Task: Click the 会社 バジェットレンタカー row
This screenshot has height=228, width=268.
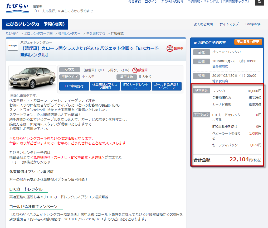Action: pyautogui.click(x=227, y=52)
